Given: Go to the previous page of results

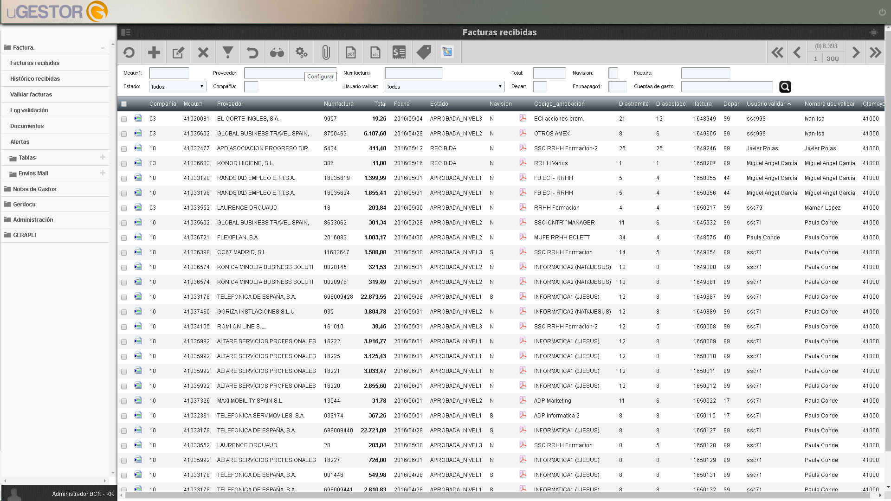Looking at the screenshot, I should pyautogui.click(x=797, y=52).
